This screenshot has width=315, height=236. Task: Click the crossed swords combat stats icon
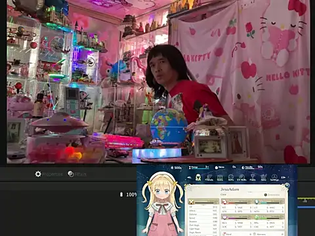pos(192,202)
